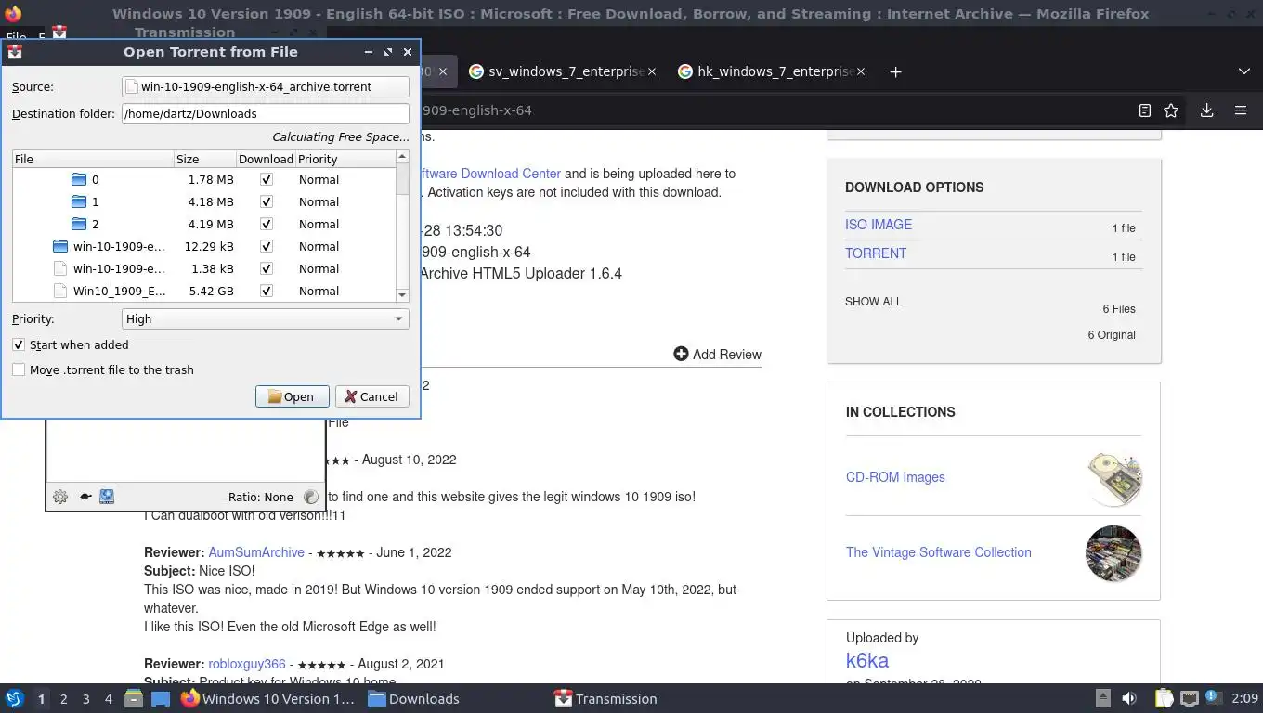Open the list all tabs chevron
Viewport: 1263px width, 713px height.
tap(1244, 71)
